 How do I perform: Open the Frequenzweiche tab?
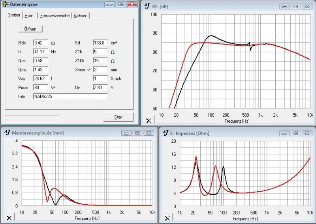[55, 16]
